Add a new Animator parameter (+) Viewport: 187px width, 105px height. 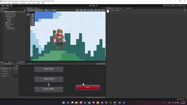click(x=17, y=66)
